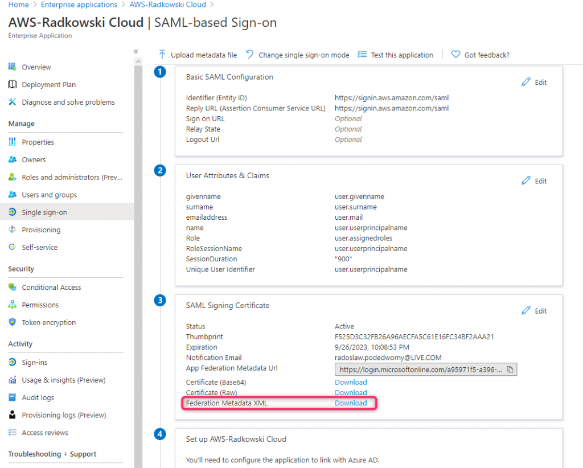Click the upload arrow icon in toolbar
583x468 pixels.
click(162, 55)
